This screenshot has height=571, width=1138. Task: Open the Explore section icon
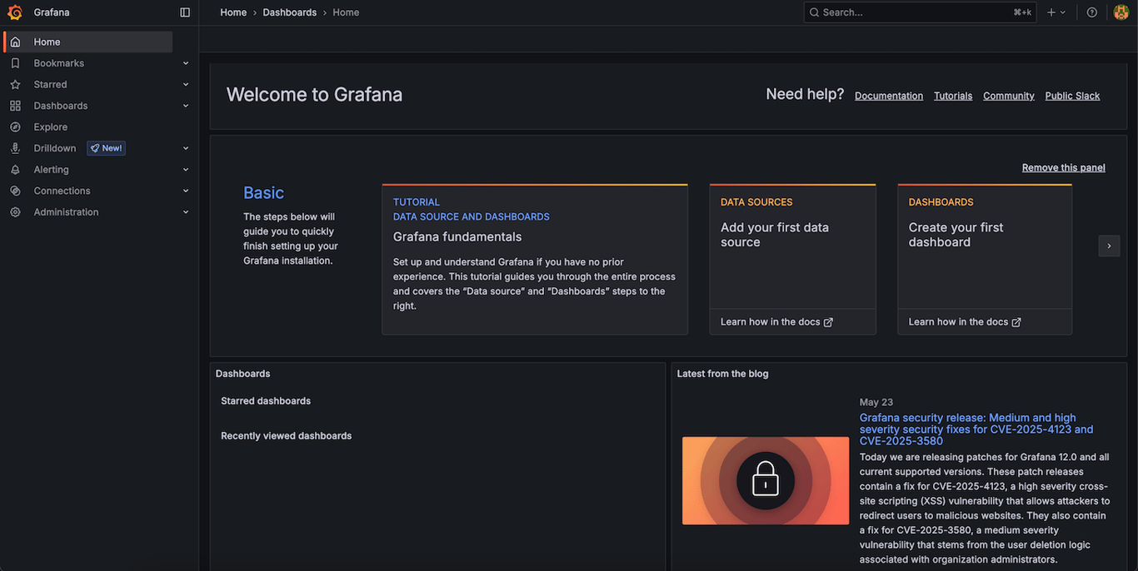pos(14,127)
